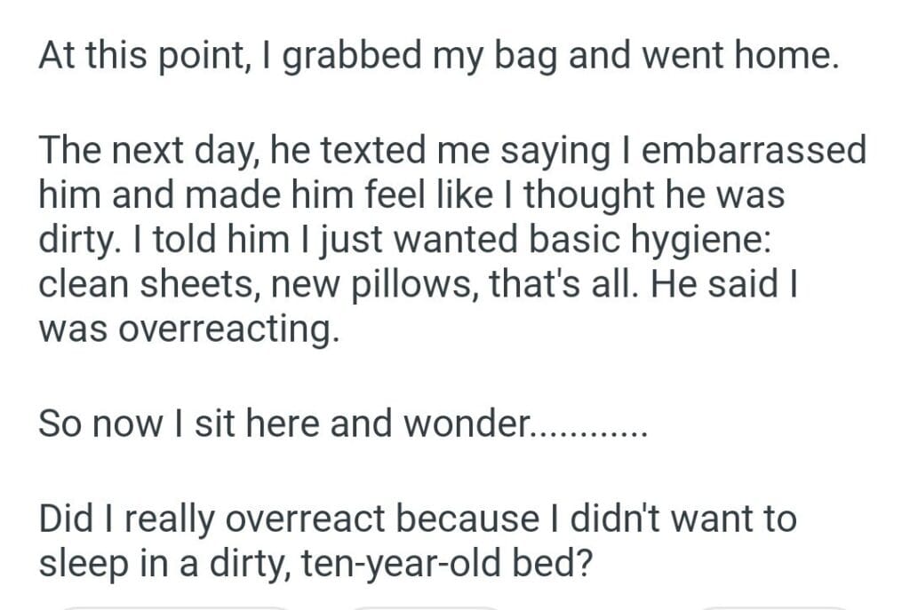Click the word "overreacting."
Screen dimensions: 910x610
click(188, 329)
